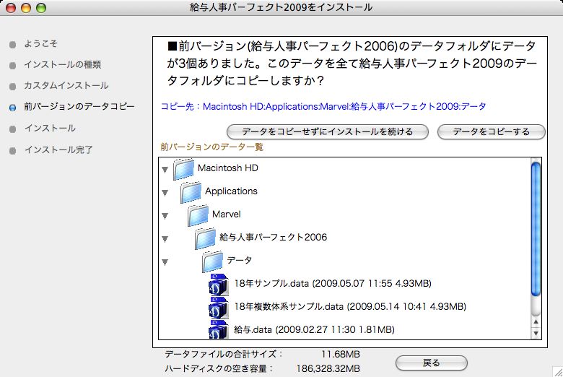Click the データ folder icon

click(212, 261)
